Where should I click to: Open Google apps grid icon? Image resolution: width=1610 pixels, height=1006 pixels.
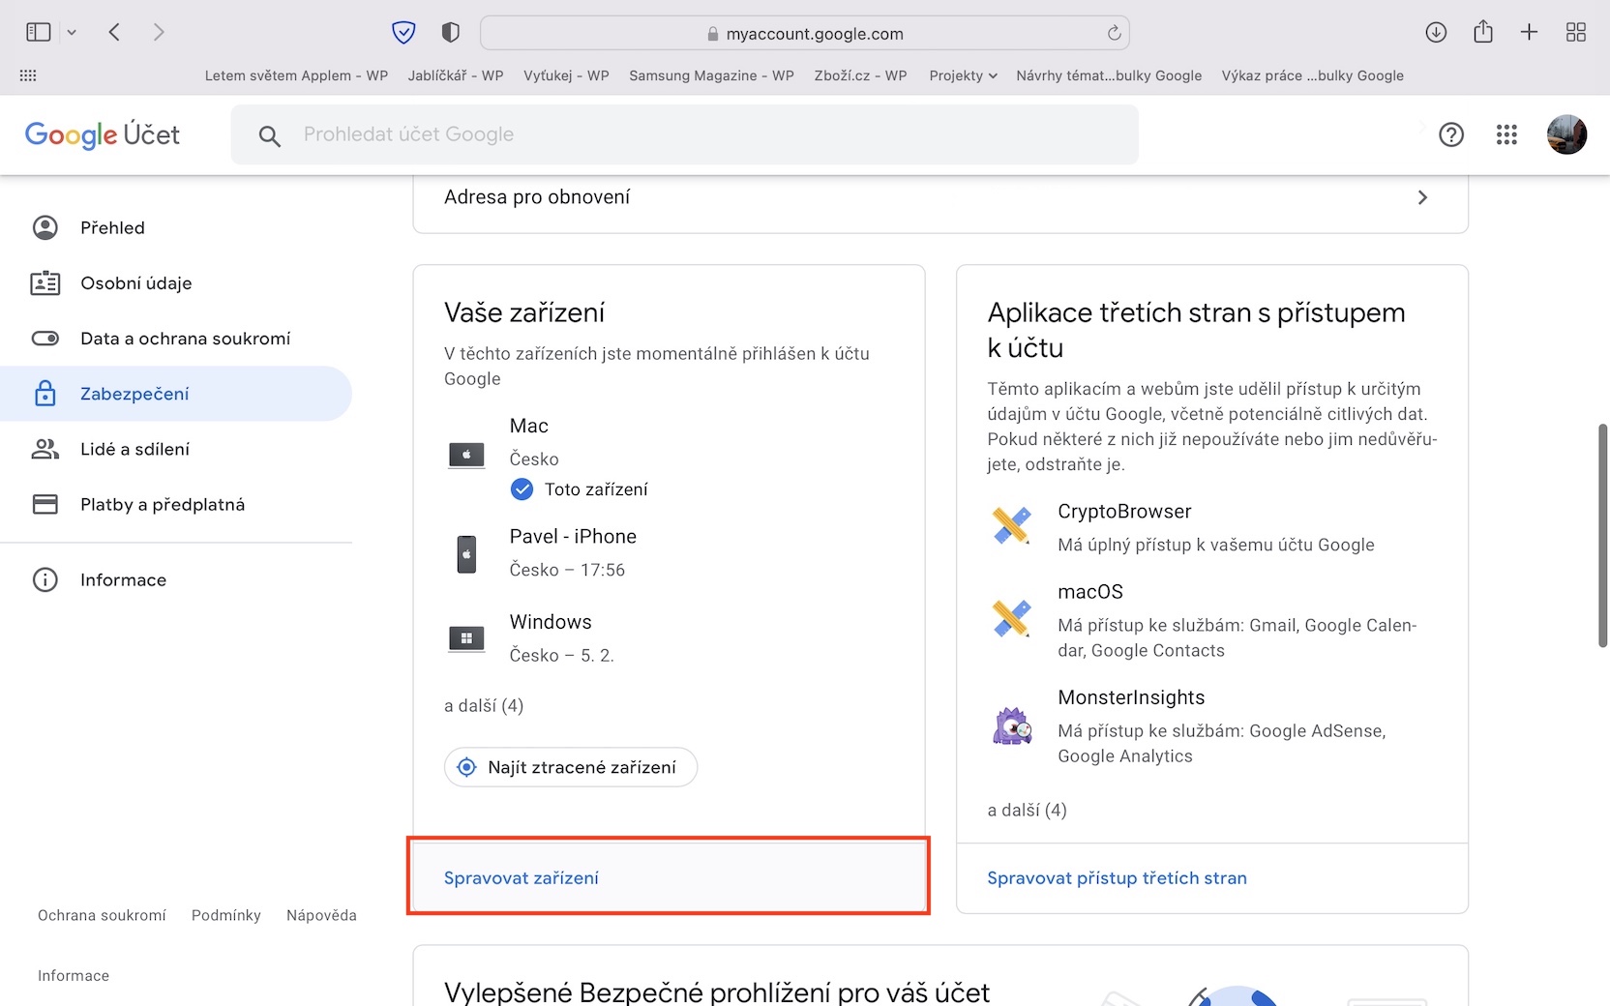[1506, 134]
